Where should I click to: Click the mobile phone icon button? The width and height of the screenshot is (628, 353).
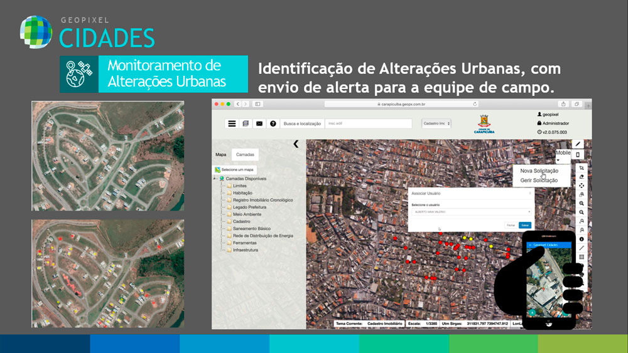pos(578,155)
